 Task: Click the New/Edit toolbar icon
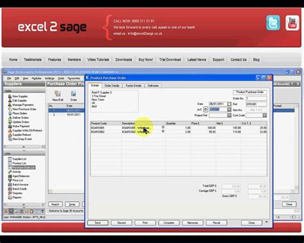[58, 96]
